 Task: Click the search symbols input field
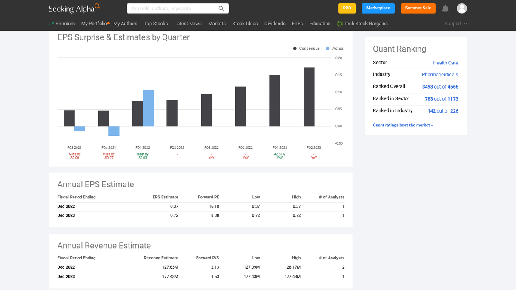coord(178,9)
